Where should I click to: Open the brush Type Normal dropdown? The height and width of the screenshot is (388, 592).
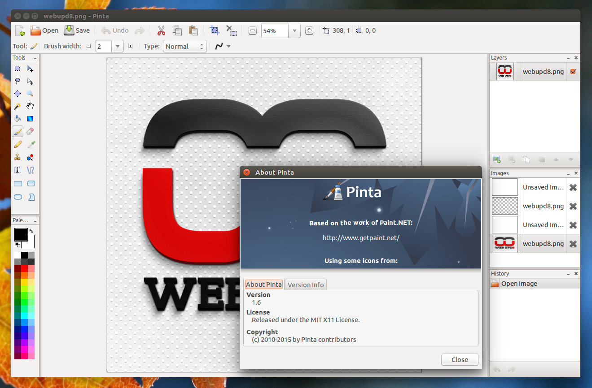coord(185,46)
